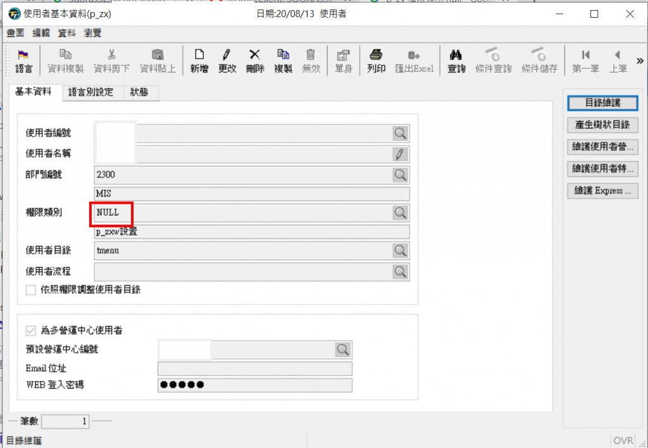
Task: Click the 單身 toolbar icon
Action: coord(344,55)
